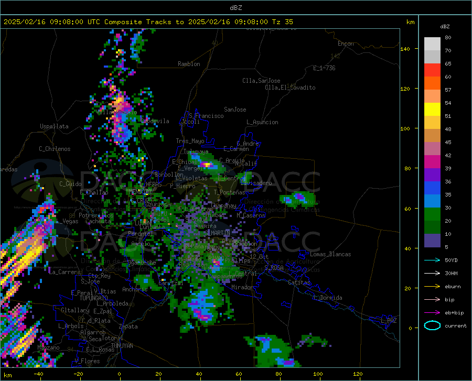Image resolution: width=472 pixels, height=381 pixels.
Task: Click the 'Catitas' map label
Action: pyautogui.click(x=299, y=282)
